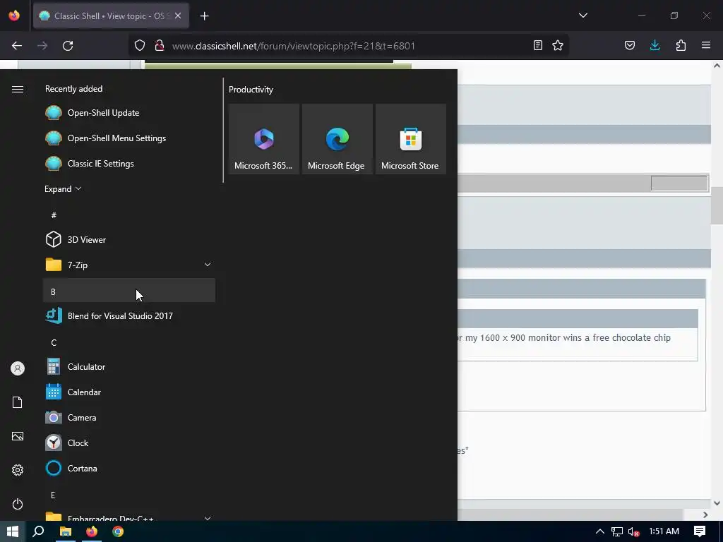Screen dimensions: 723x542
Task: Click the E index header
Action: pyautogui.click(x=129, y=495)
